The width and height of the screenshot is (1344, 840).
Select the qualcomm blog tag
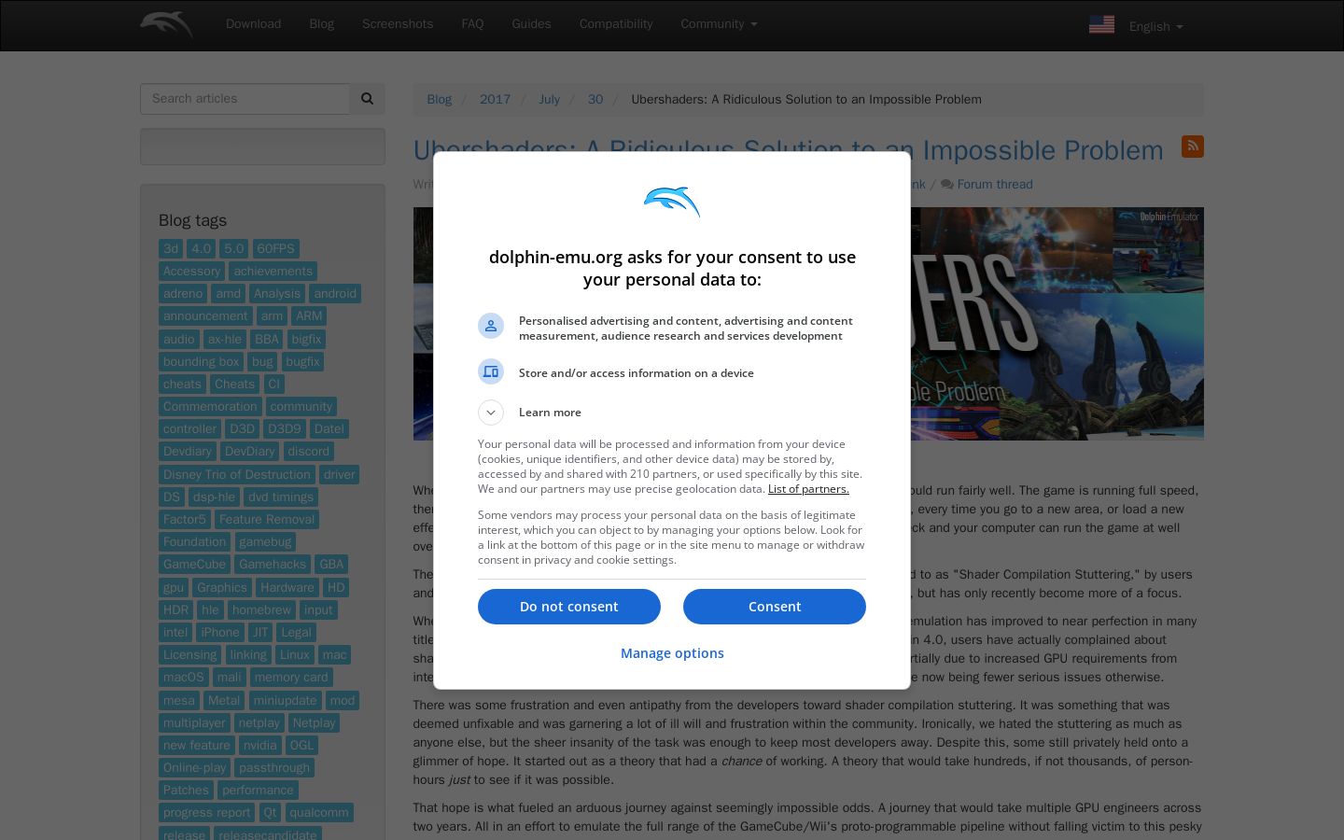point(319,812)
